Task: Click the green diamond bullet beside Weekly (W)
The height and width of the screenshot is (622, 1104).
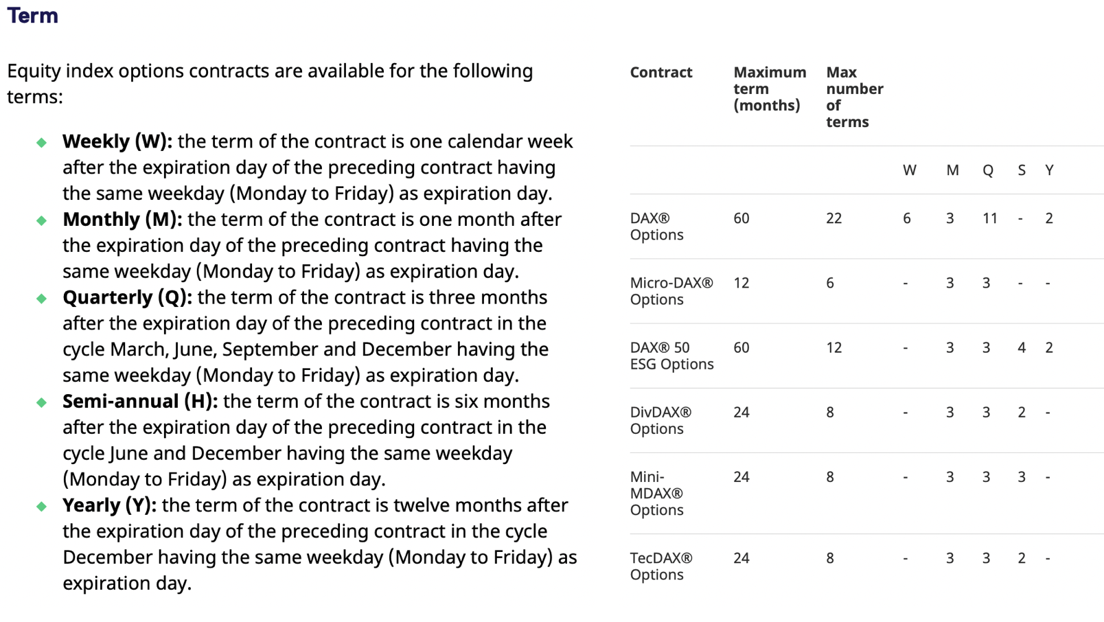Action: tap(42, 142)
